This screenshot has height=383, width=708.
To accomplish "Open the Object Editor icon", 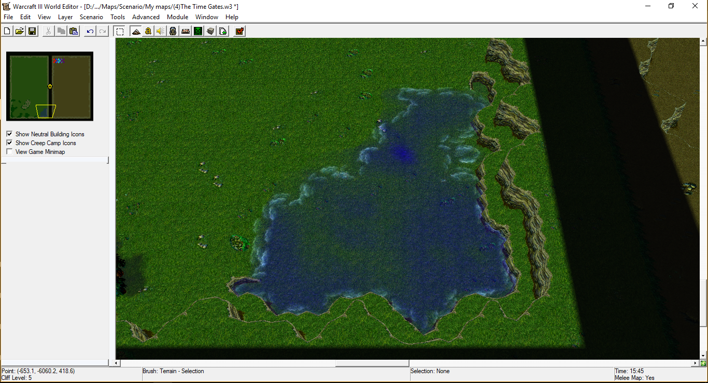I will (173, 31).
